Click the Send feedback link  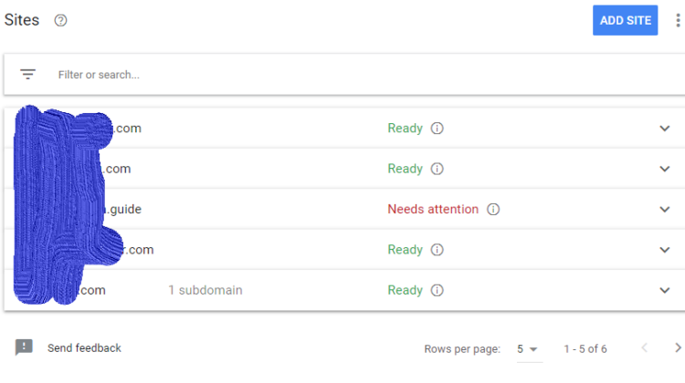[84, 348]
